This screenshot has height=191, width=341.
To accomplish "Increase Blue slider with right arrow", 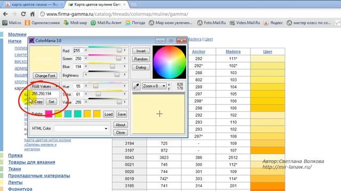I will (125, 66).
